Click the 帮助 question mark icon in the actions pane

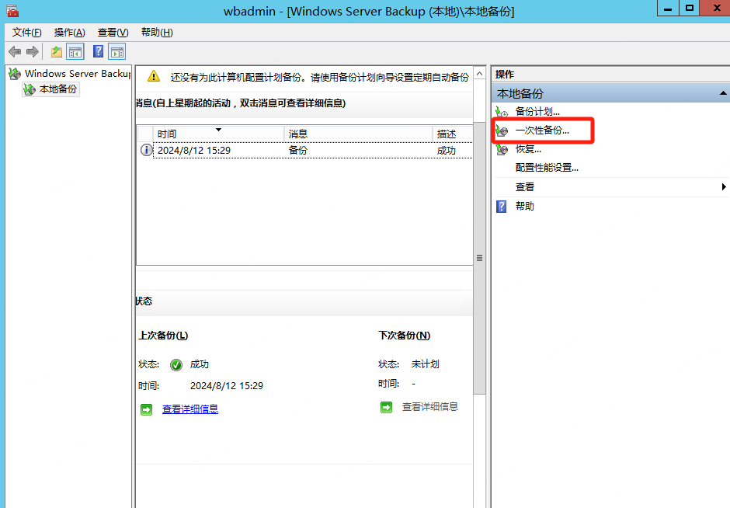click(502, 207)
